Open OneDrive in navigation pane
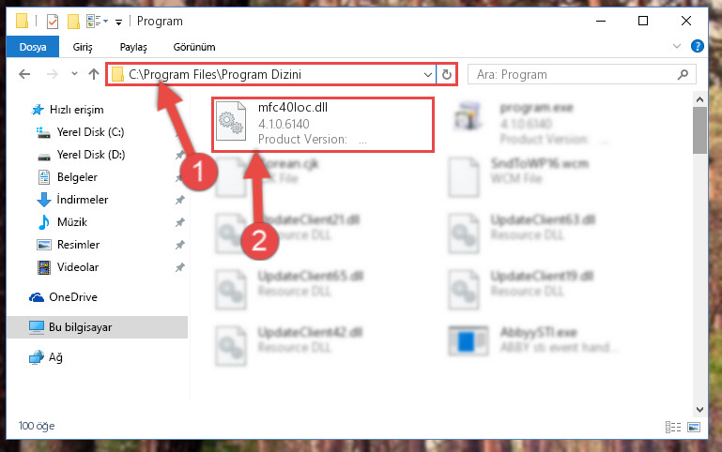 point(73,297)
